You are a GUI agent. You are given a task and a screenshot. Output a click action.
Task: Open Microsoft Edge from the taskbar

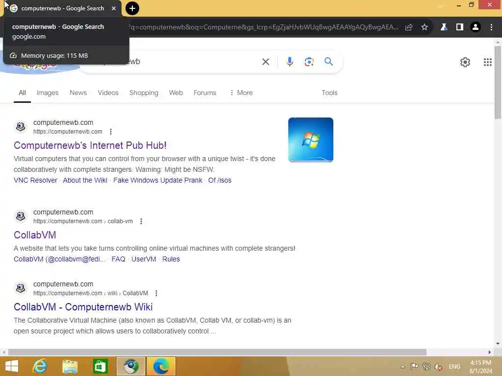[x=161, y=366]
